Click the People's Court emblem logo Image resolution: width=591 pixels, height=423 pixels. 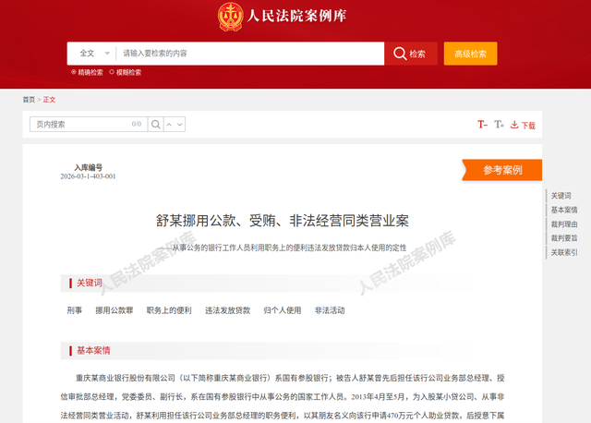[x=230, y=17]
